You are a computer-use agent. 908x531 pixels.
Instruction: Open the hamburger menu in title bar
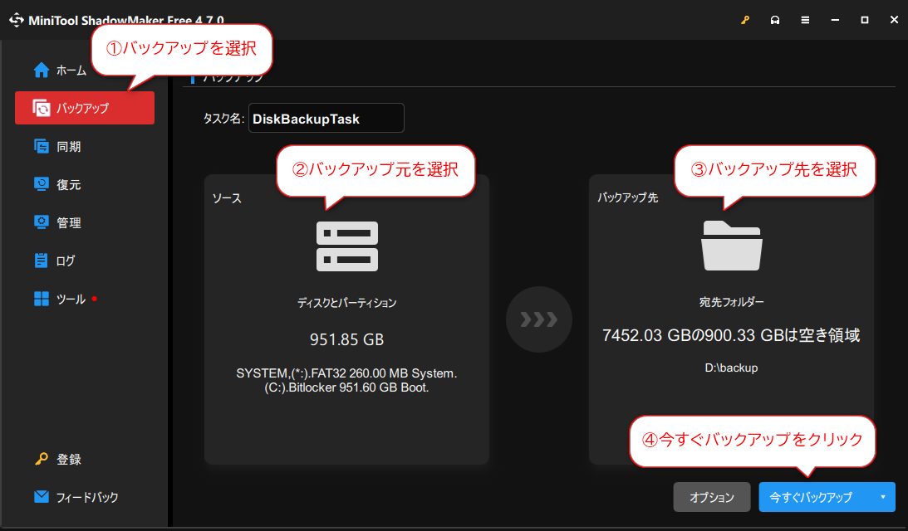[805, 20]
